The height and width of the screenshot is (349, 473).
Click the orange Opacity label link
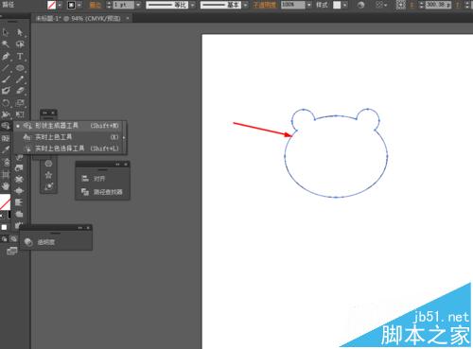(264, 5)
